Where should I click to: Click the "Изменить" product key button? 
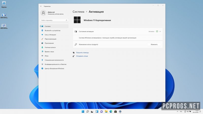(154, 45)
